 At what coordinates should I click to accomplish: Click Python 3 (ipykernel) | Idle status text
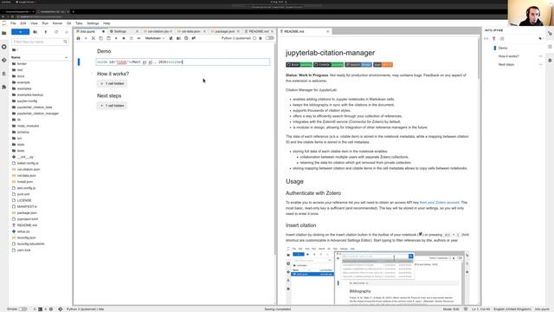(85, 309)
